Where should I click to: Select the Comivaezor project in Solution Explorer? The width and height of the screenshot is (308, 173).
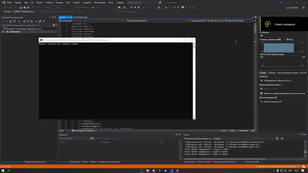coord(15,32)
